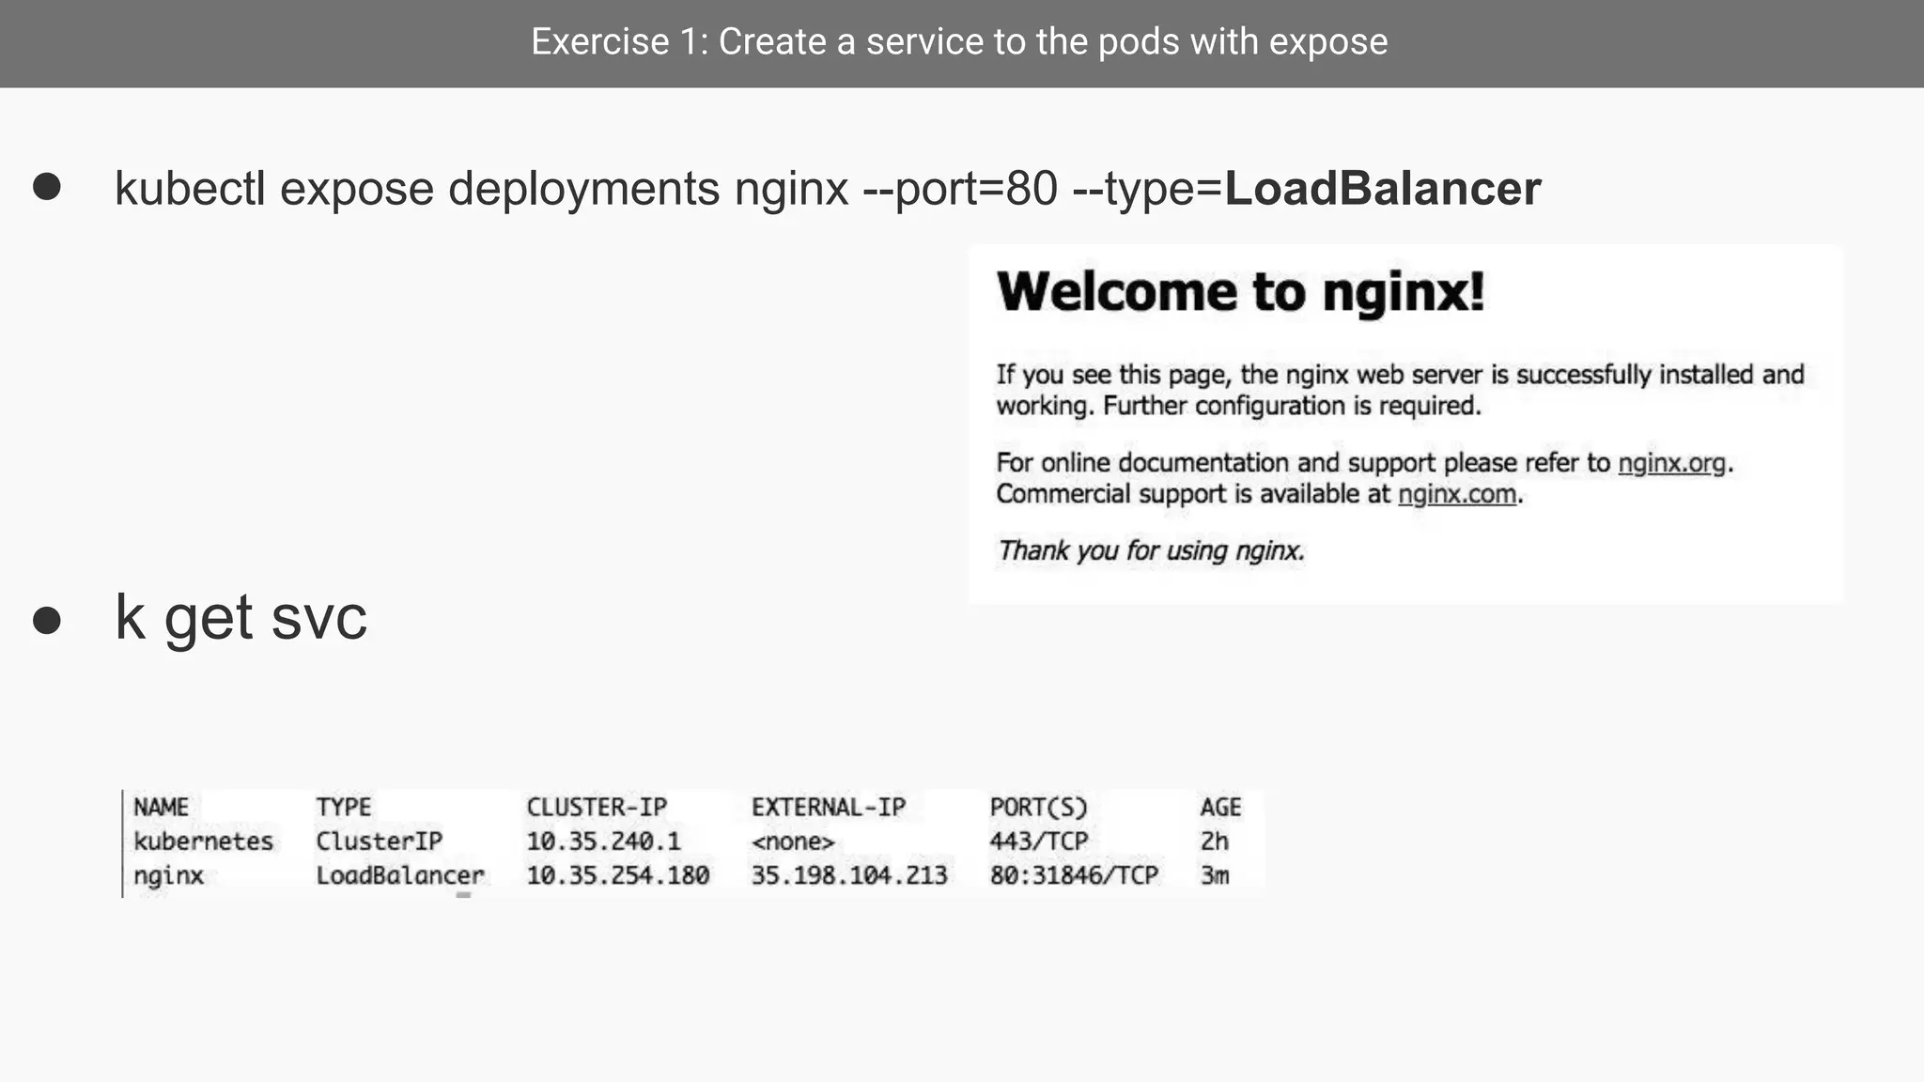
Task: Click the nginx.com link
Action: click(1457, 494)
